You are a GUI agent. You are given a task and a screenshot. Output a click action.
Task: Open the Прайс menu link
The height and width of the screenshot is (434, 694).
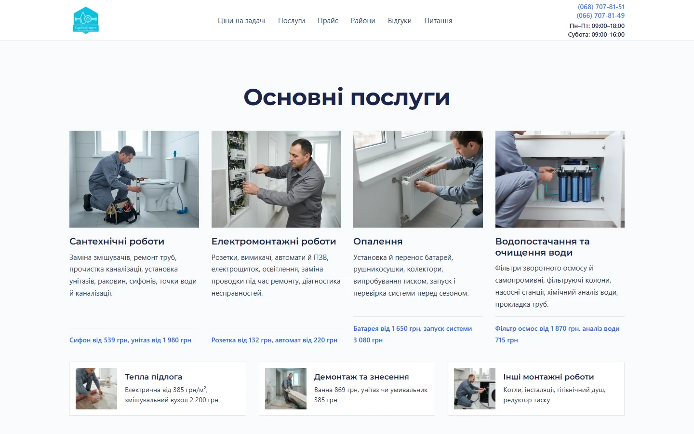tap(328, 21)
